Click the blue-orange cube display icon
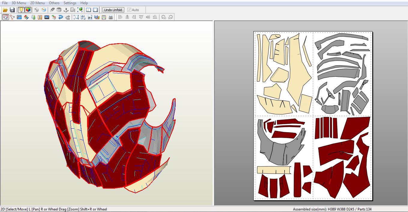This screenshot has height=212, width=408. tap(44, 10)
